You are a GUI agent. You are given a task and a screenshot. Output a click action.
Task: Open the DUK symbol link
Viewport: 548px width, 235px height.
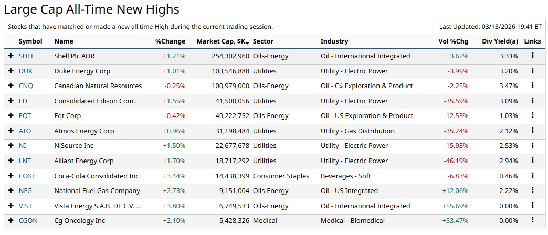(x=25, y=71)
